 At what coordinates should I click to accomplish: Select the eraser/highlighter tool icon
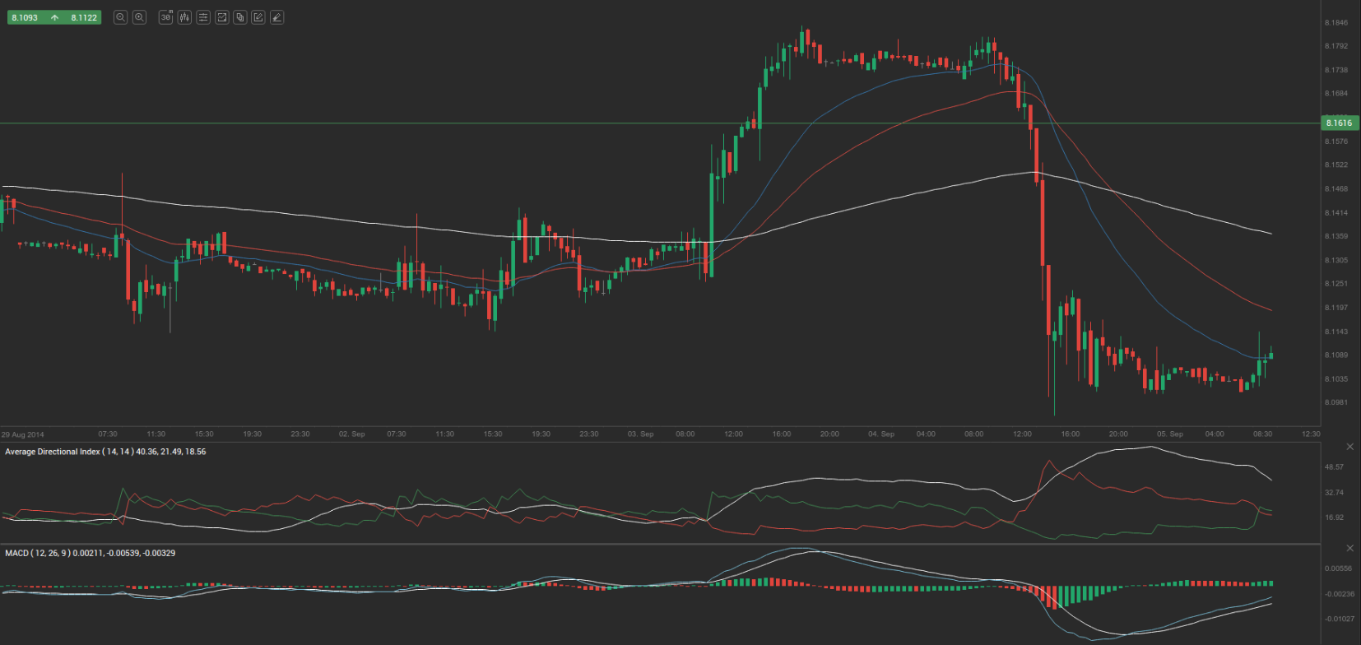point(277,17)
